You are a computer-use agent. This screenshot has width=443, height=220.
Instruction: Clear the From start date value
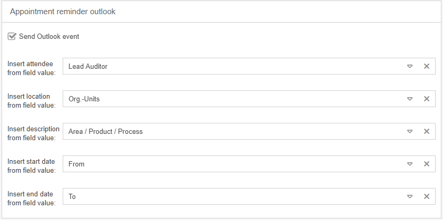click(x=427, y=164)
